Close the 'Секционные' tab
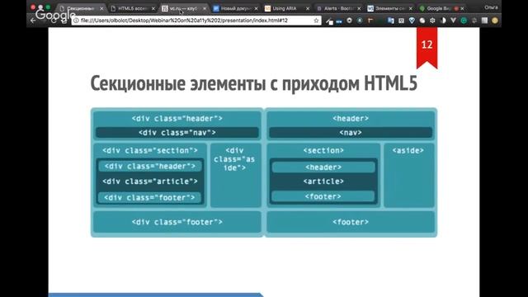 101,8
